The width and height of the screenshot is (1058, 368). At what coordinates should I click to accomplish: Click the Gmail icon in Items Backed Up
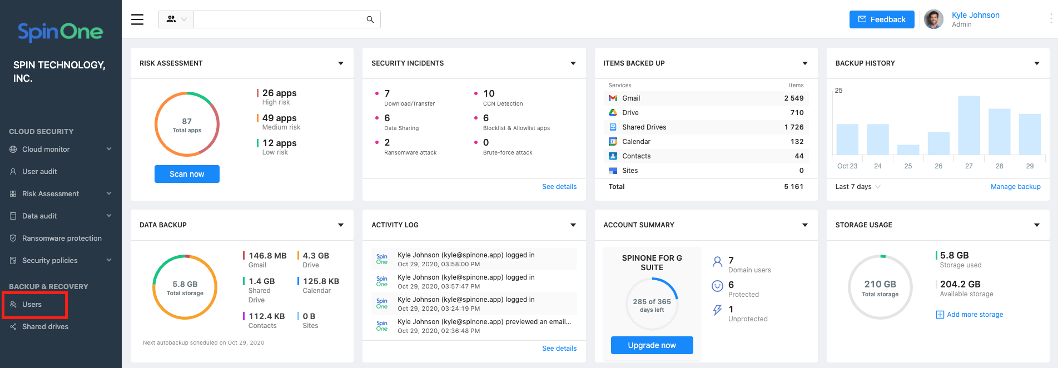pyautogui.click(x=613, y=98)
